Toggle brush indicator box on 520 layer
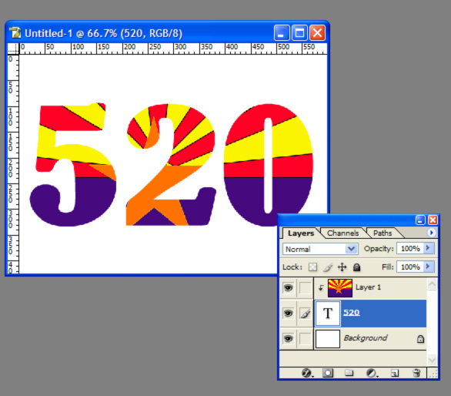Screen dimensions: 451x396 pos(306,314)
